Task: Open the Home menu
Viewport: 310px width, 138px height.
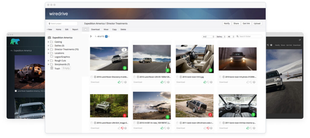Action: (58, 29)
